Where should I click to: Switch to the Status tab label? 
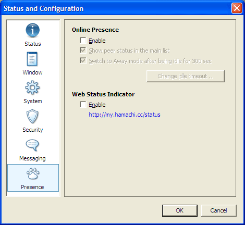[x=33, y=44]
